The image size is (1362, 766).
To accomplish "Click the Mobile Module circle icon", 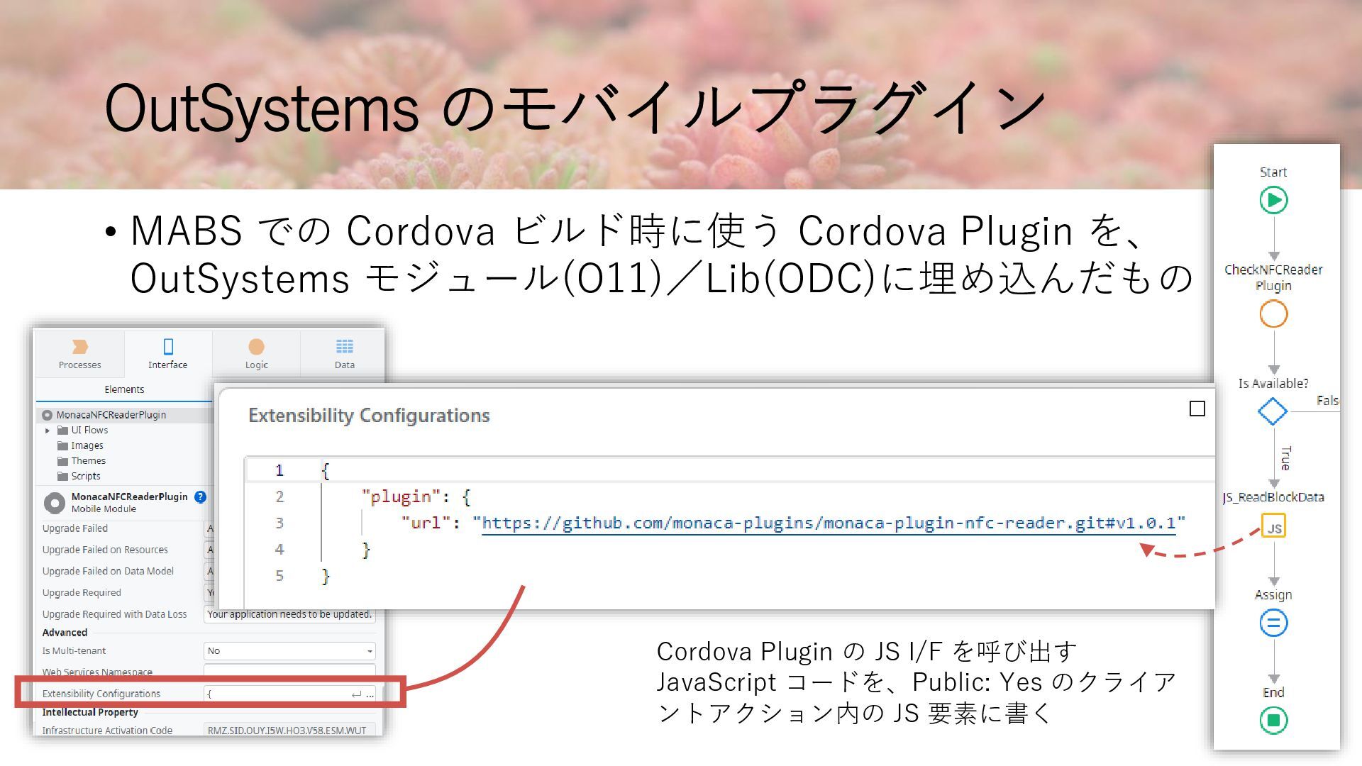I will (55, 503).
